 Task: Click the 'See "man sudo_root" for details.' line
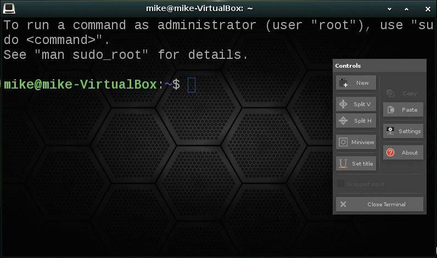coord(125,54)
